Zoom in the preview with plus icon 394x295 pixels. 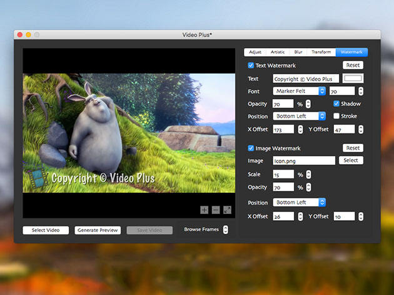(x=204, y=210)
